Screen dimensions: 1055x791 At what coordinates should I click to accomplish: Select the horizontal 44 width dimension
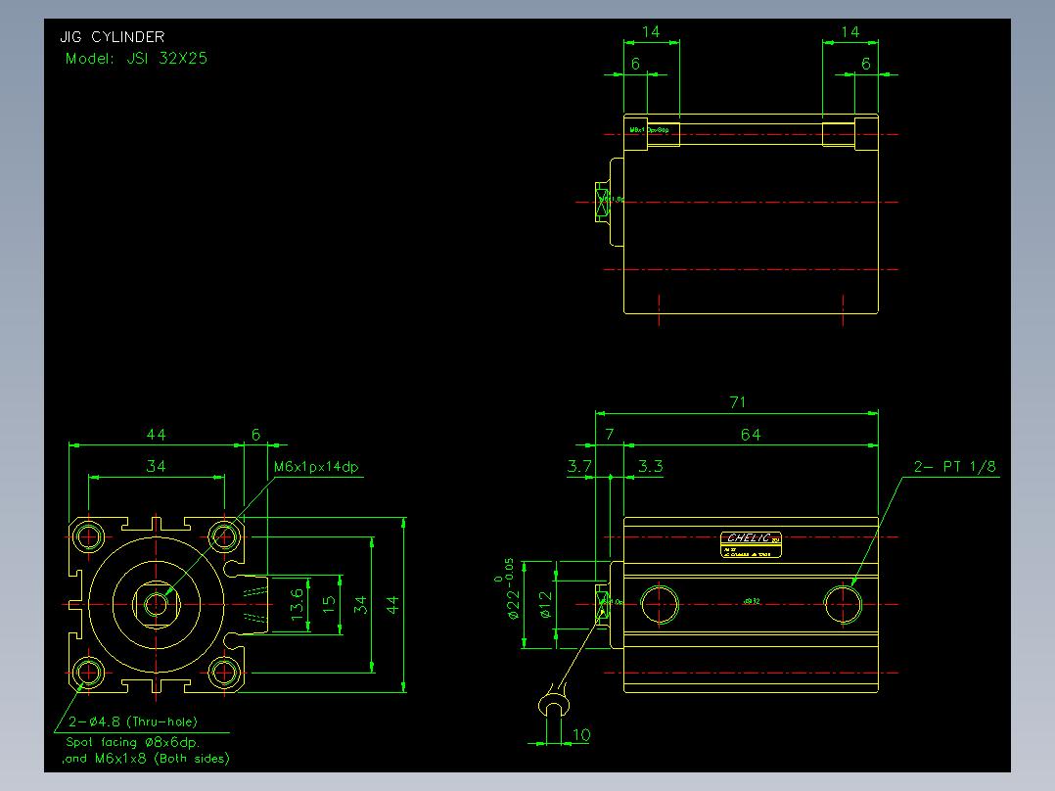[157, 435]
